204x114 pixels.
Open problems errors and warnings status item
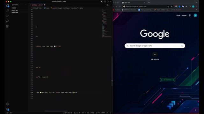[x=9, y=113]
